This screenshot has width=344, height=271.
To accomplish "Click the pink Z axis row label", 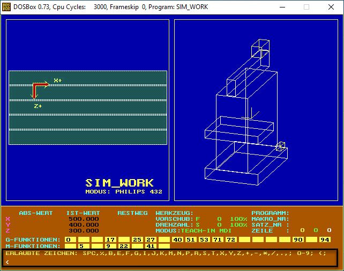I will click(8, 231).
